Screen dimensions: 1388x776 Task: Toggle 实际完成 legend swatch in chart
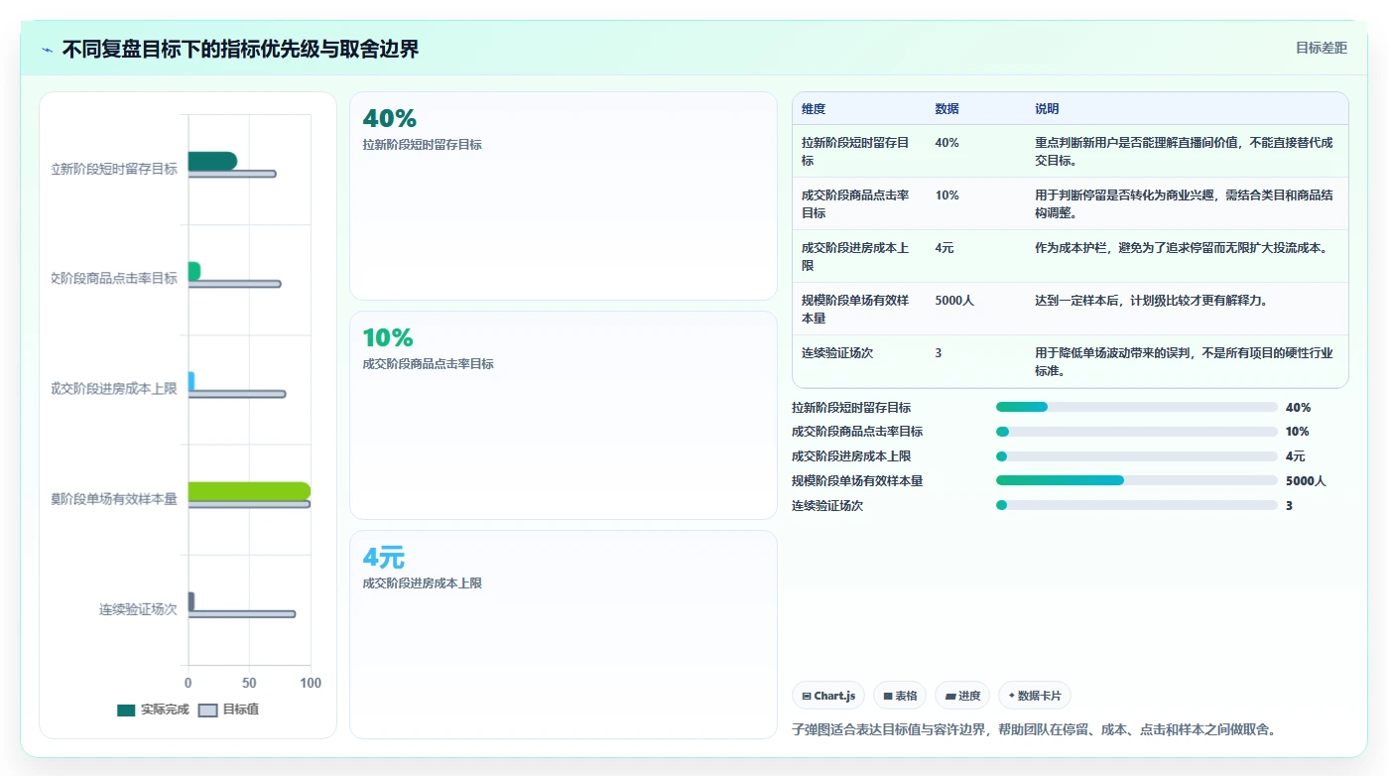tap(126, 711)
